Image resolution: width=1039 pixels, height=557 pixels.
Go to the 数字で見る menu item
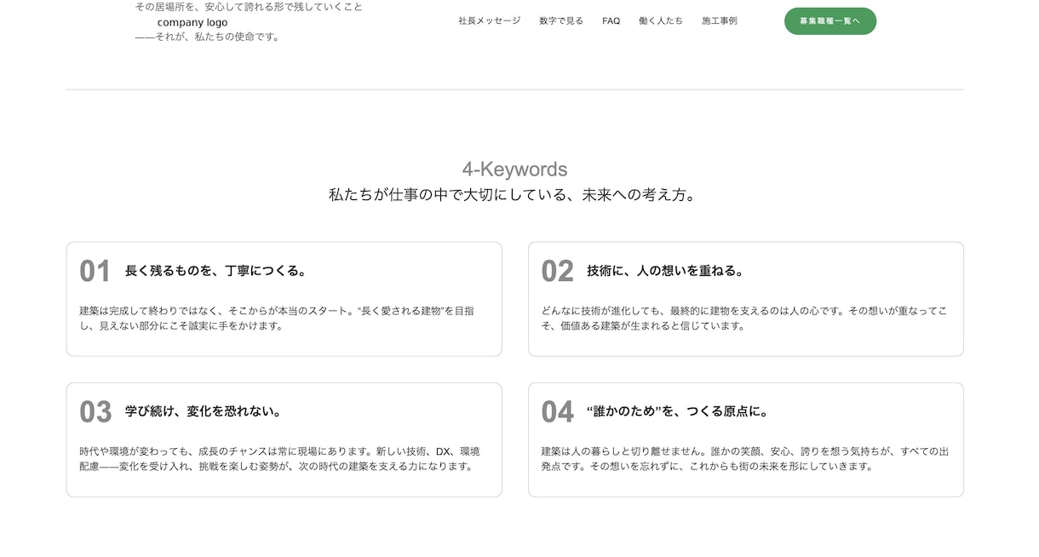pyautogui.click(x=561, y=21)
